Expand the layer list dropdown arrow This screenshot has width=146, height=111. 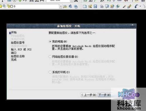(x=61, y=6)
